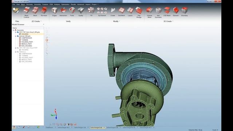Viewport: 233px width, 131px height.
Task: Click the XYZ axis triad in the viewport
Action: coord(54,114)
